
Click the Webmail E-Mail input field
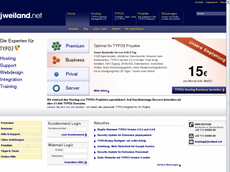coord(76,150)
